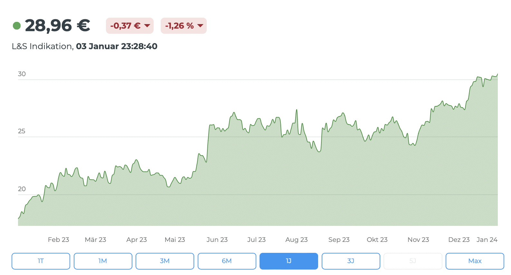Viewport: 511px width, 275px height.
Task: Show the Max time range
Action: pos(475,261)
